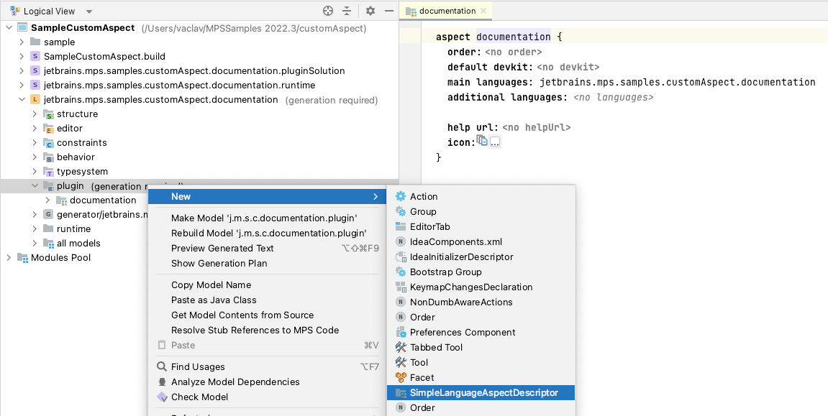Create a new Group element
Viewport: 828px width, 416px height.
coord(424,211)
